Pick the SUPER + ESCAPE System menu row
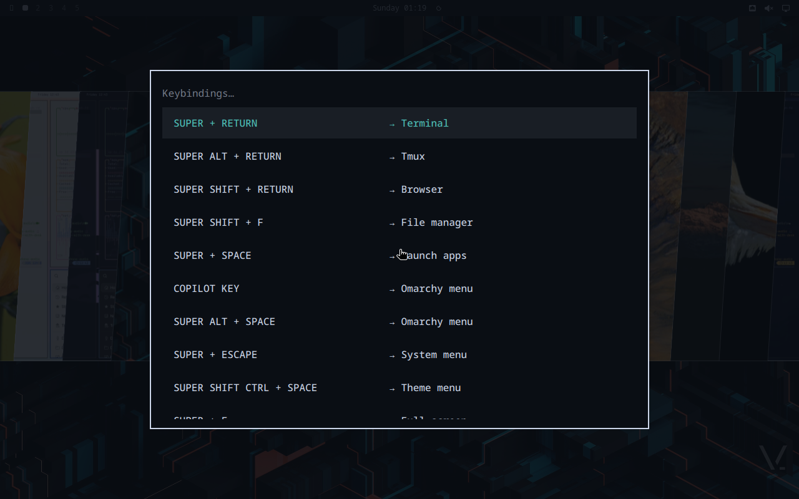The image size is (799, 499). coord(399,354)
